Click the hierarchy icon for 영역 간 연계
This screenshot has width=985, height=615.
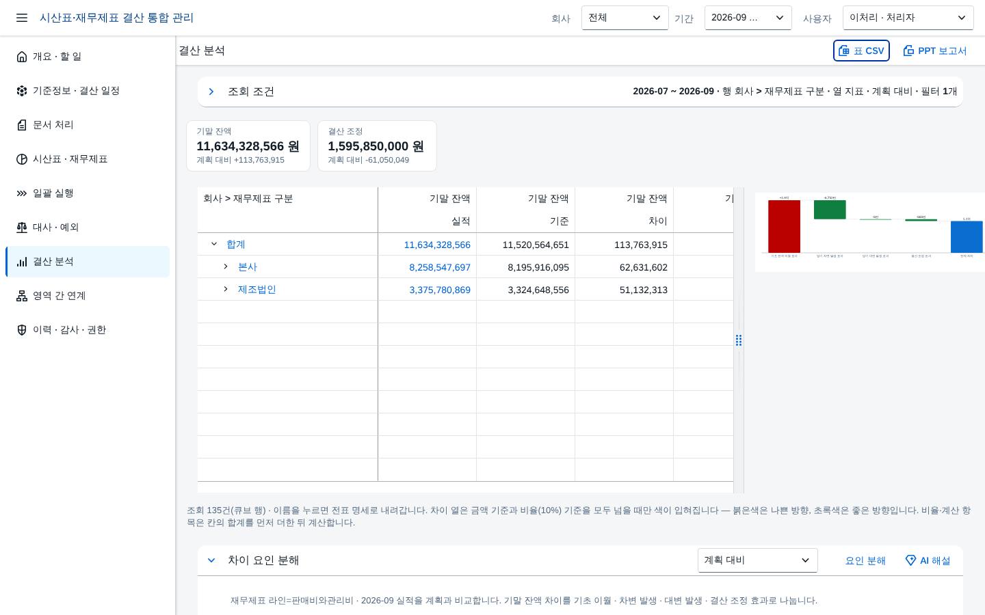click(22, 296)
